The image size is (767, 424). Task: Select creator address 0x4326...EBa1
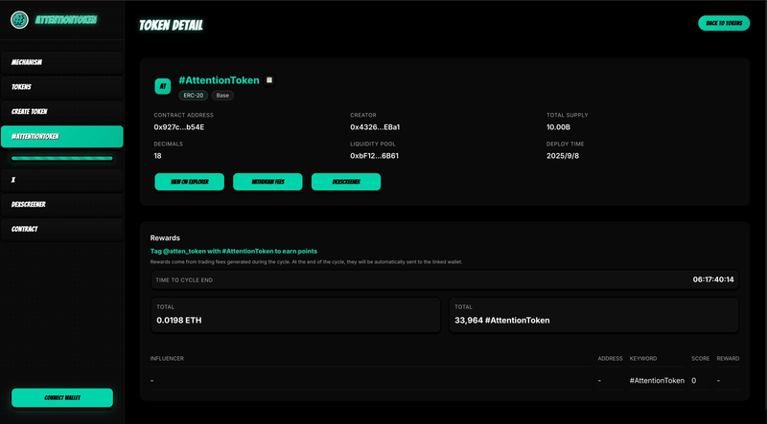coord(375,127)
